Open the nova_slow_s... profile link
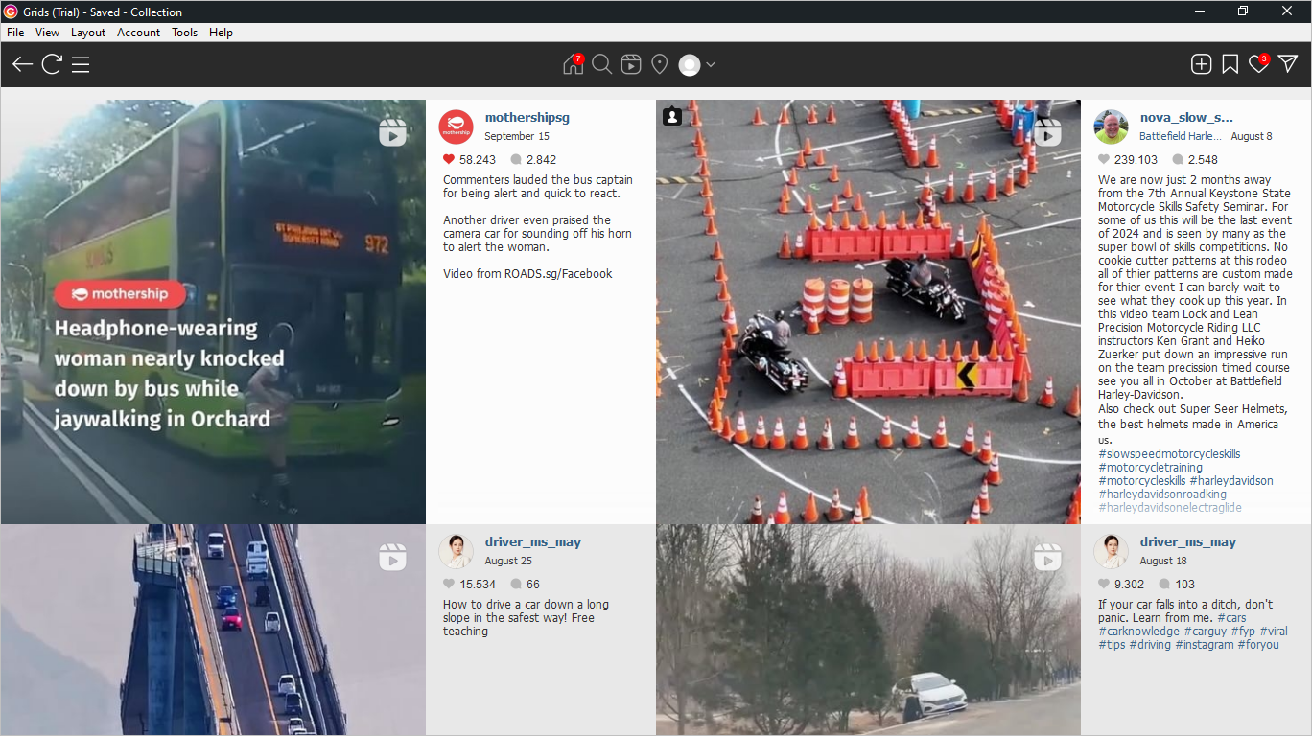The height and width of the screenshot is (736, 1312). pos(1186,117)
